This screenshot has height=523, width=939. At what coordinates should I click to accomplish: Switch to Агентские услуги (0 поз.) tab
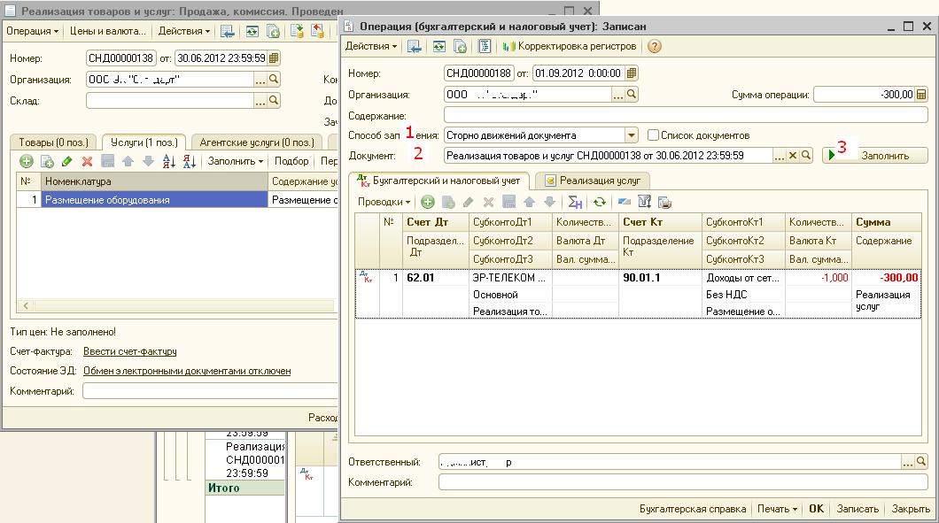pyautogui.click(x=257, y=142)
